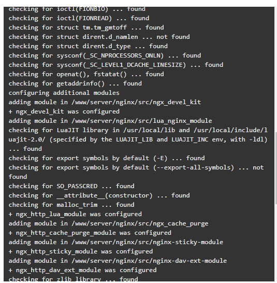Click the 'struct dirent.d_namlen ... not found' line
This screenshot has width=277, height=283.
click(99, 37)
